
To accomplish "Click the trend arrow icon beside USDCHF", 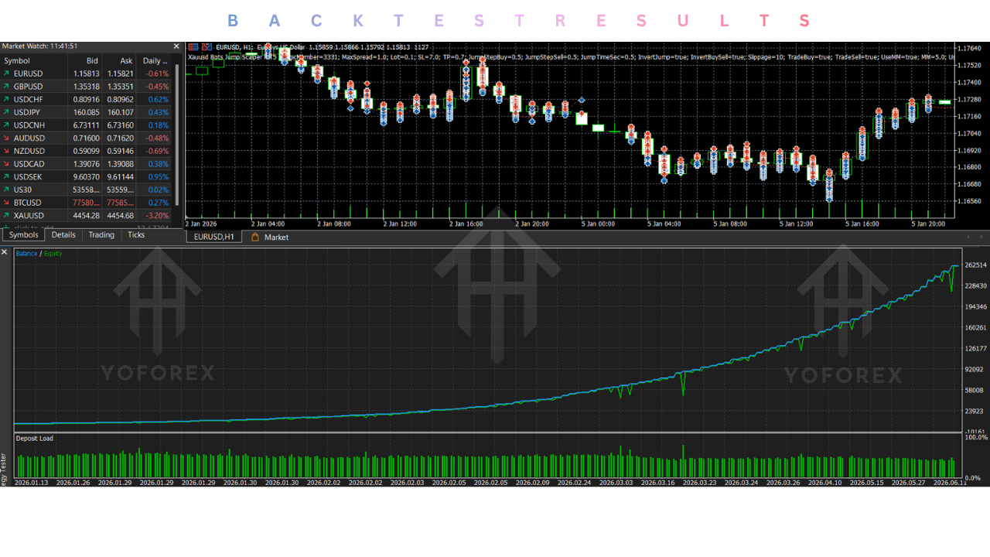I will pos(7,99).
